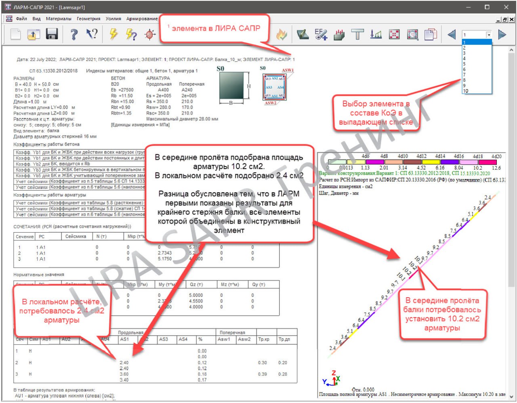The height and width of the screenshot is (403, 517).
Task: Open the Файл menu
Action: click(x=21, y=19)
